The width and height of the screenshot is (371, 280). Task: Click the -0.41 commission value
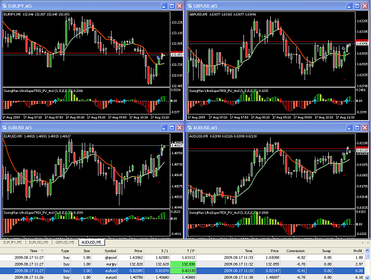point(301,271)
